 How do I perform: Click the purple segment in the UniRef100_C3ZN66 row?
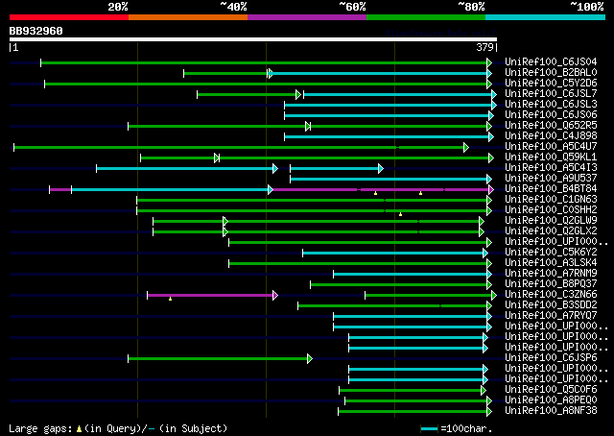pos(210,295)
